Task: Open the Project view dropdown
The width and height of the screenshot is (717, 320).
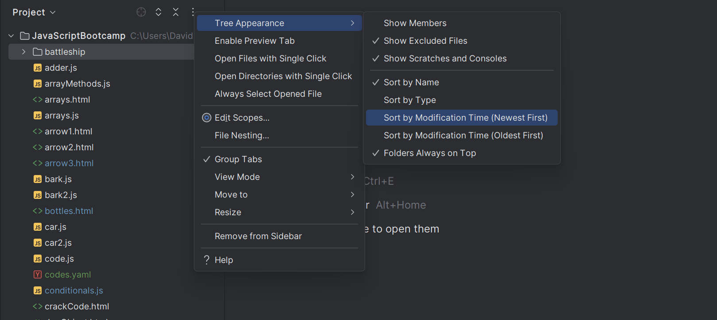Action: pyautogui.click(x=34, y=12)
